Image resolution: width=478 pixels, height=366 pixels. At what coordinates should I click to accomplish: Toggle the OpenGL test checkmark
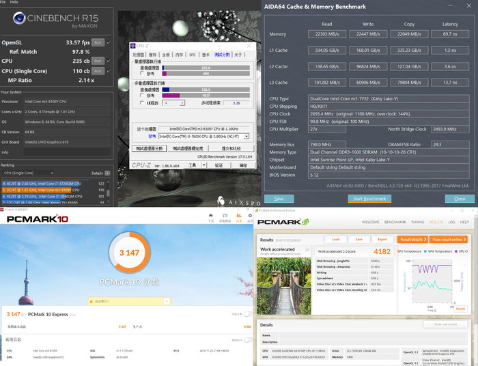(x=109, y=42)
